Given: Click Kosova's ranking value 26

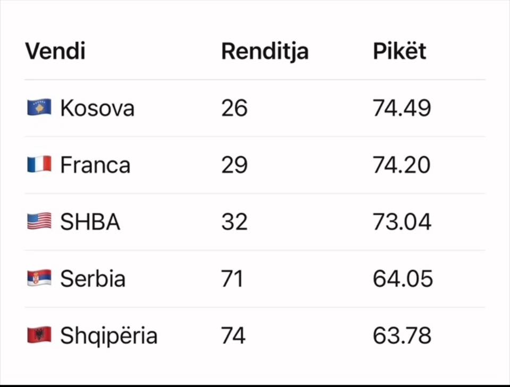Looking at the screenshot, I should tap(234, 108).
